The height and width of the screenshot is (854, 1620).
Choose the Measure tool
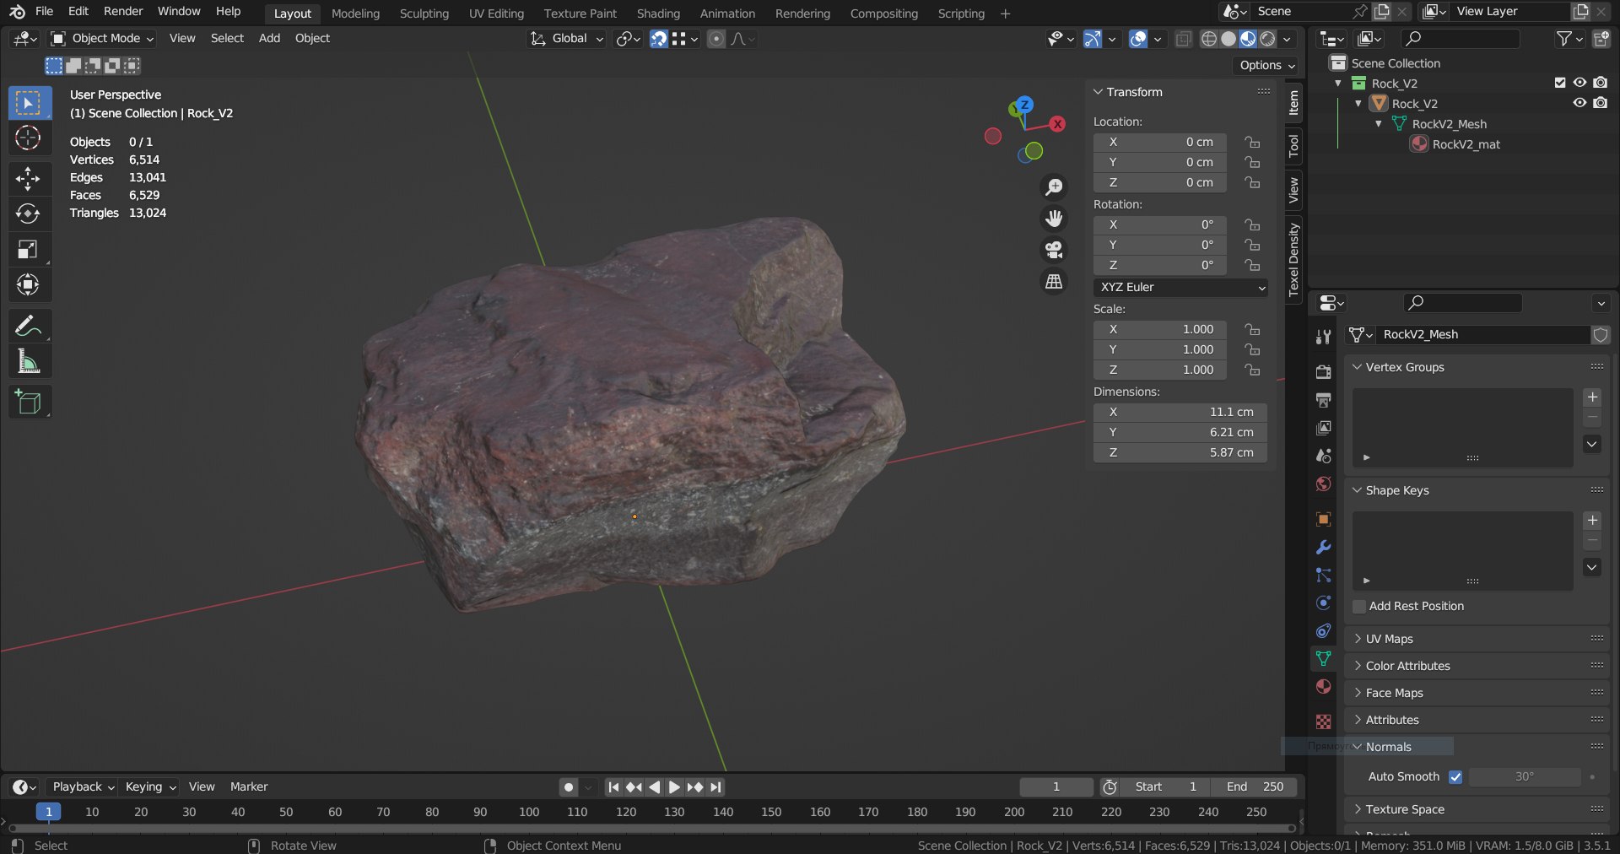(x=28, y=361)
